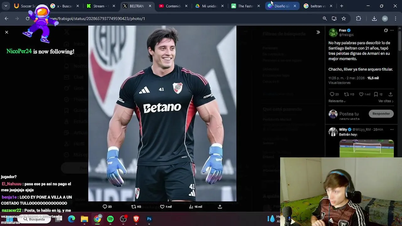The width and height of the screenshot is (402, 226).
Task: Open more options on Fran's tweet
Action: coord(392,30)
